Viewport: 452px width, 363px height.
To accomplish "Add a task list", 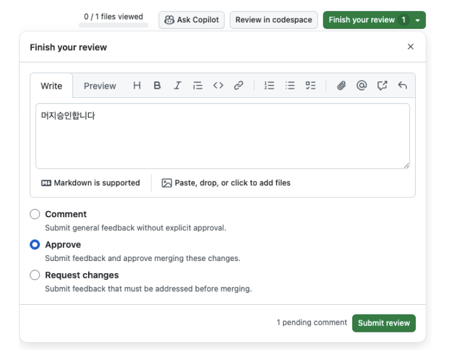I will pyautogui.click(x=311, y=86).
